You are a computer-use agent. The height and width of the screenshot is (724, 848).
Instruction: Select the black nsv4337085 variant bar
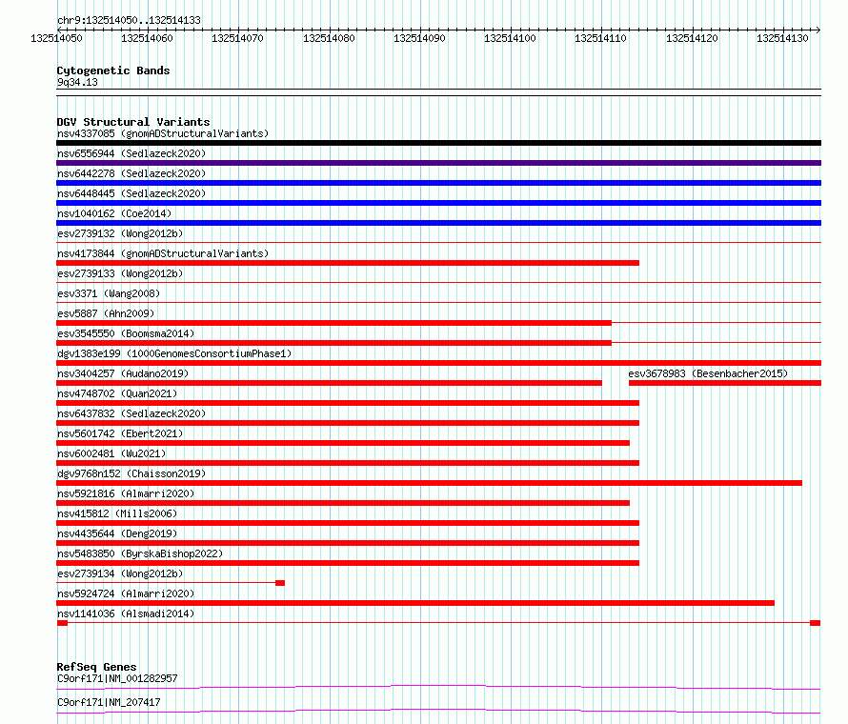(x=438, y=143)
